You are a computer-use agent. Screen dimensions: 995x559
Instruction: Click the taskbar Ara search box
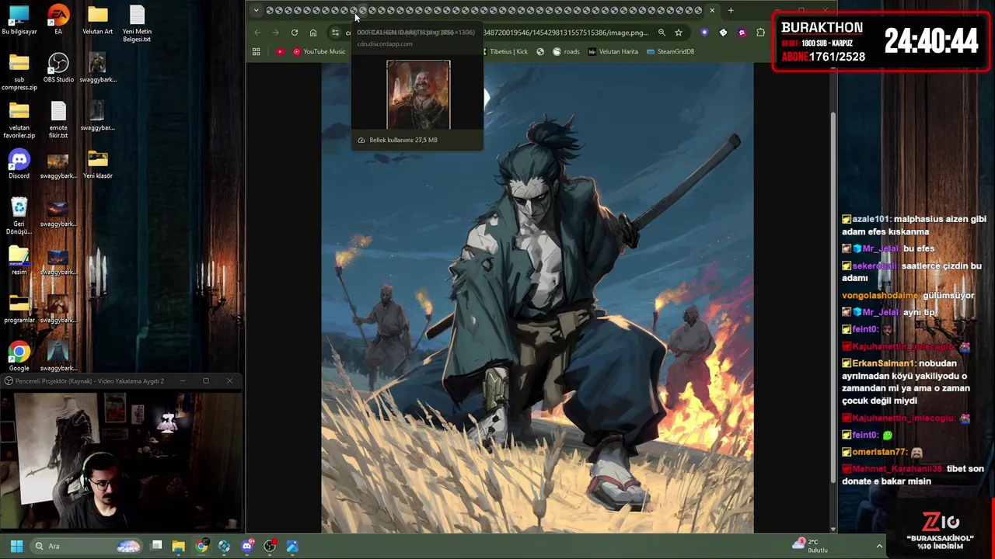tap(86, 546)
